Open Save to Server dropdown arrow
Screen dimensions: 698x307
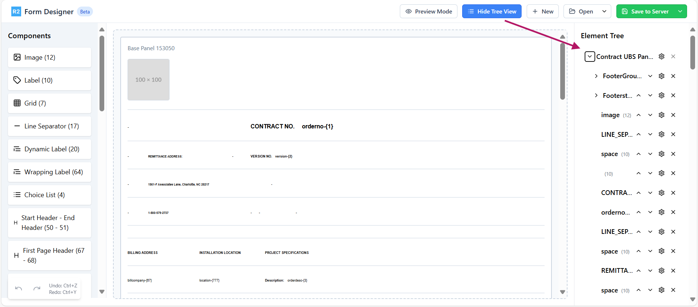coord(680,11)
